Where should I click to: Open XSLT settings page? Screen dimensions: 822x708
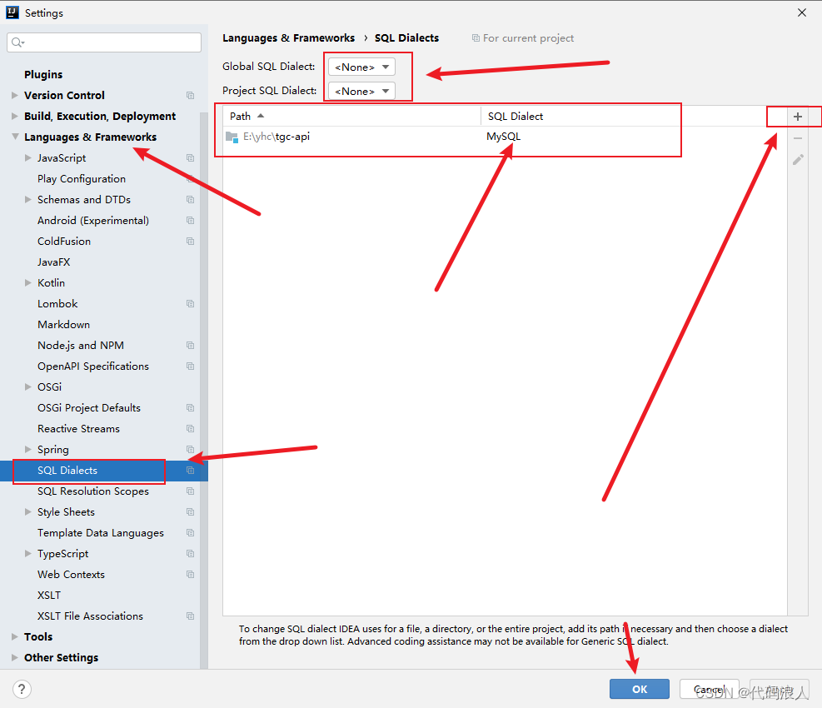pyautogui.click(x=49, y=596)
